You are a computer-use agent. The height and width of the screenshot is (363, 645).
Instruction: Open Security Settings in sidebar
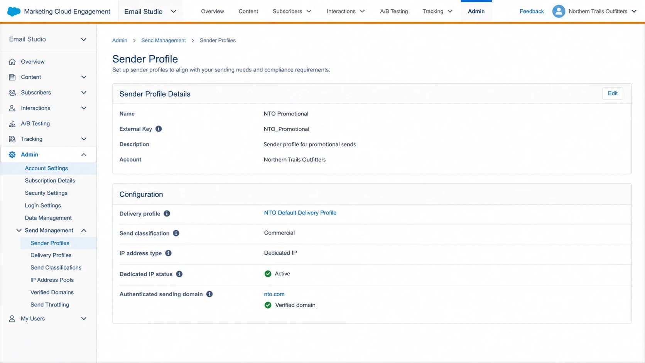(x=46, y=193)
